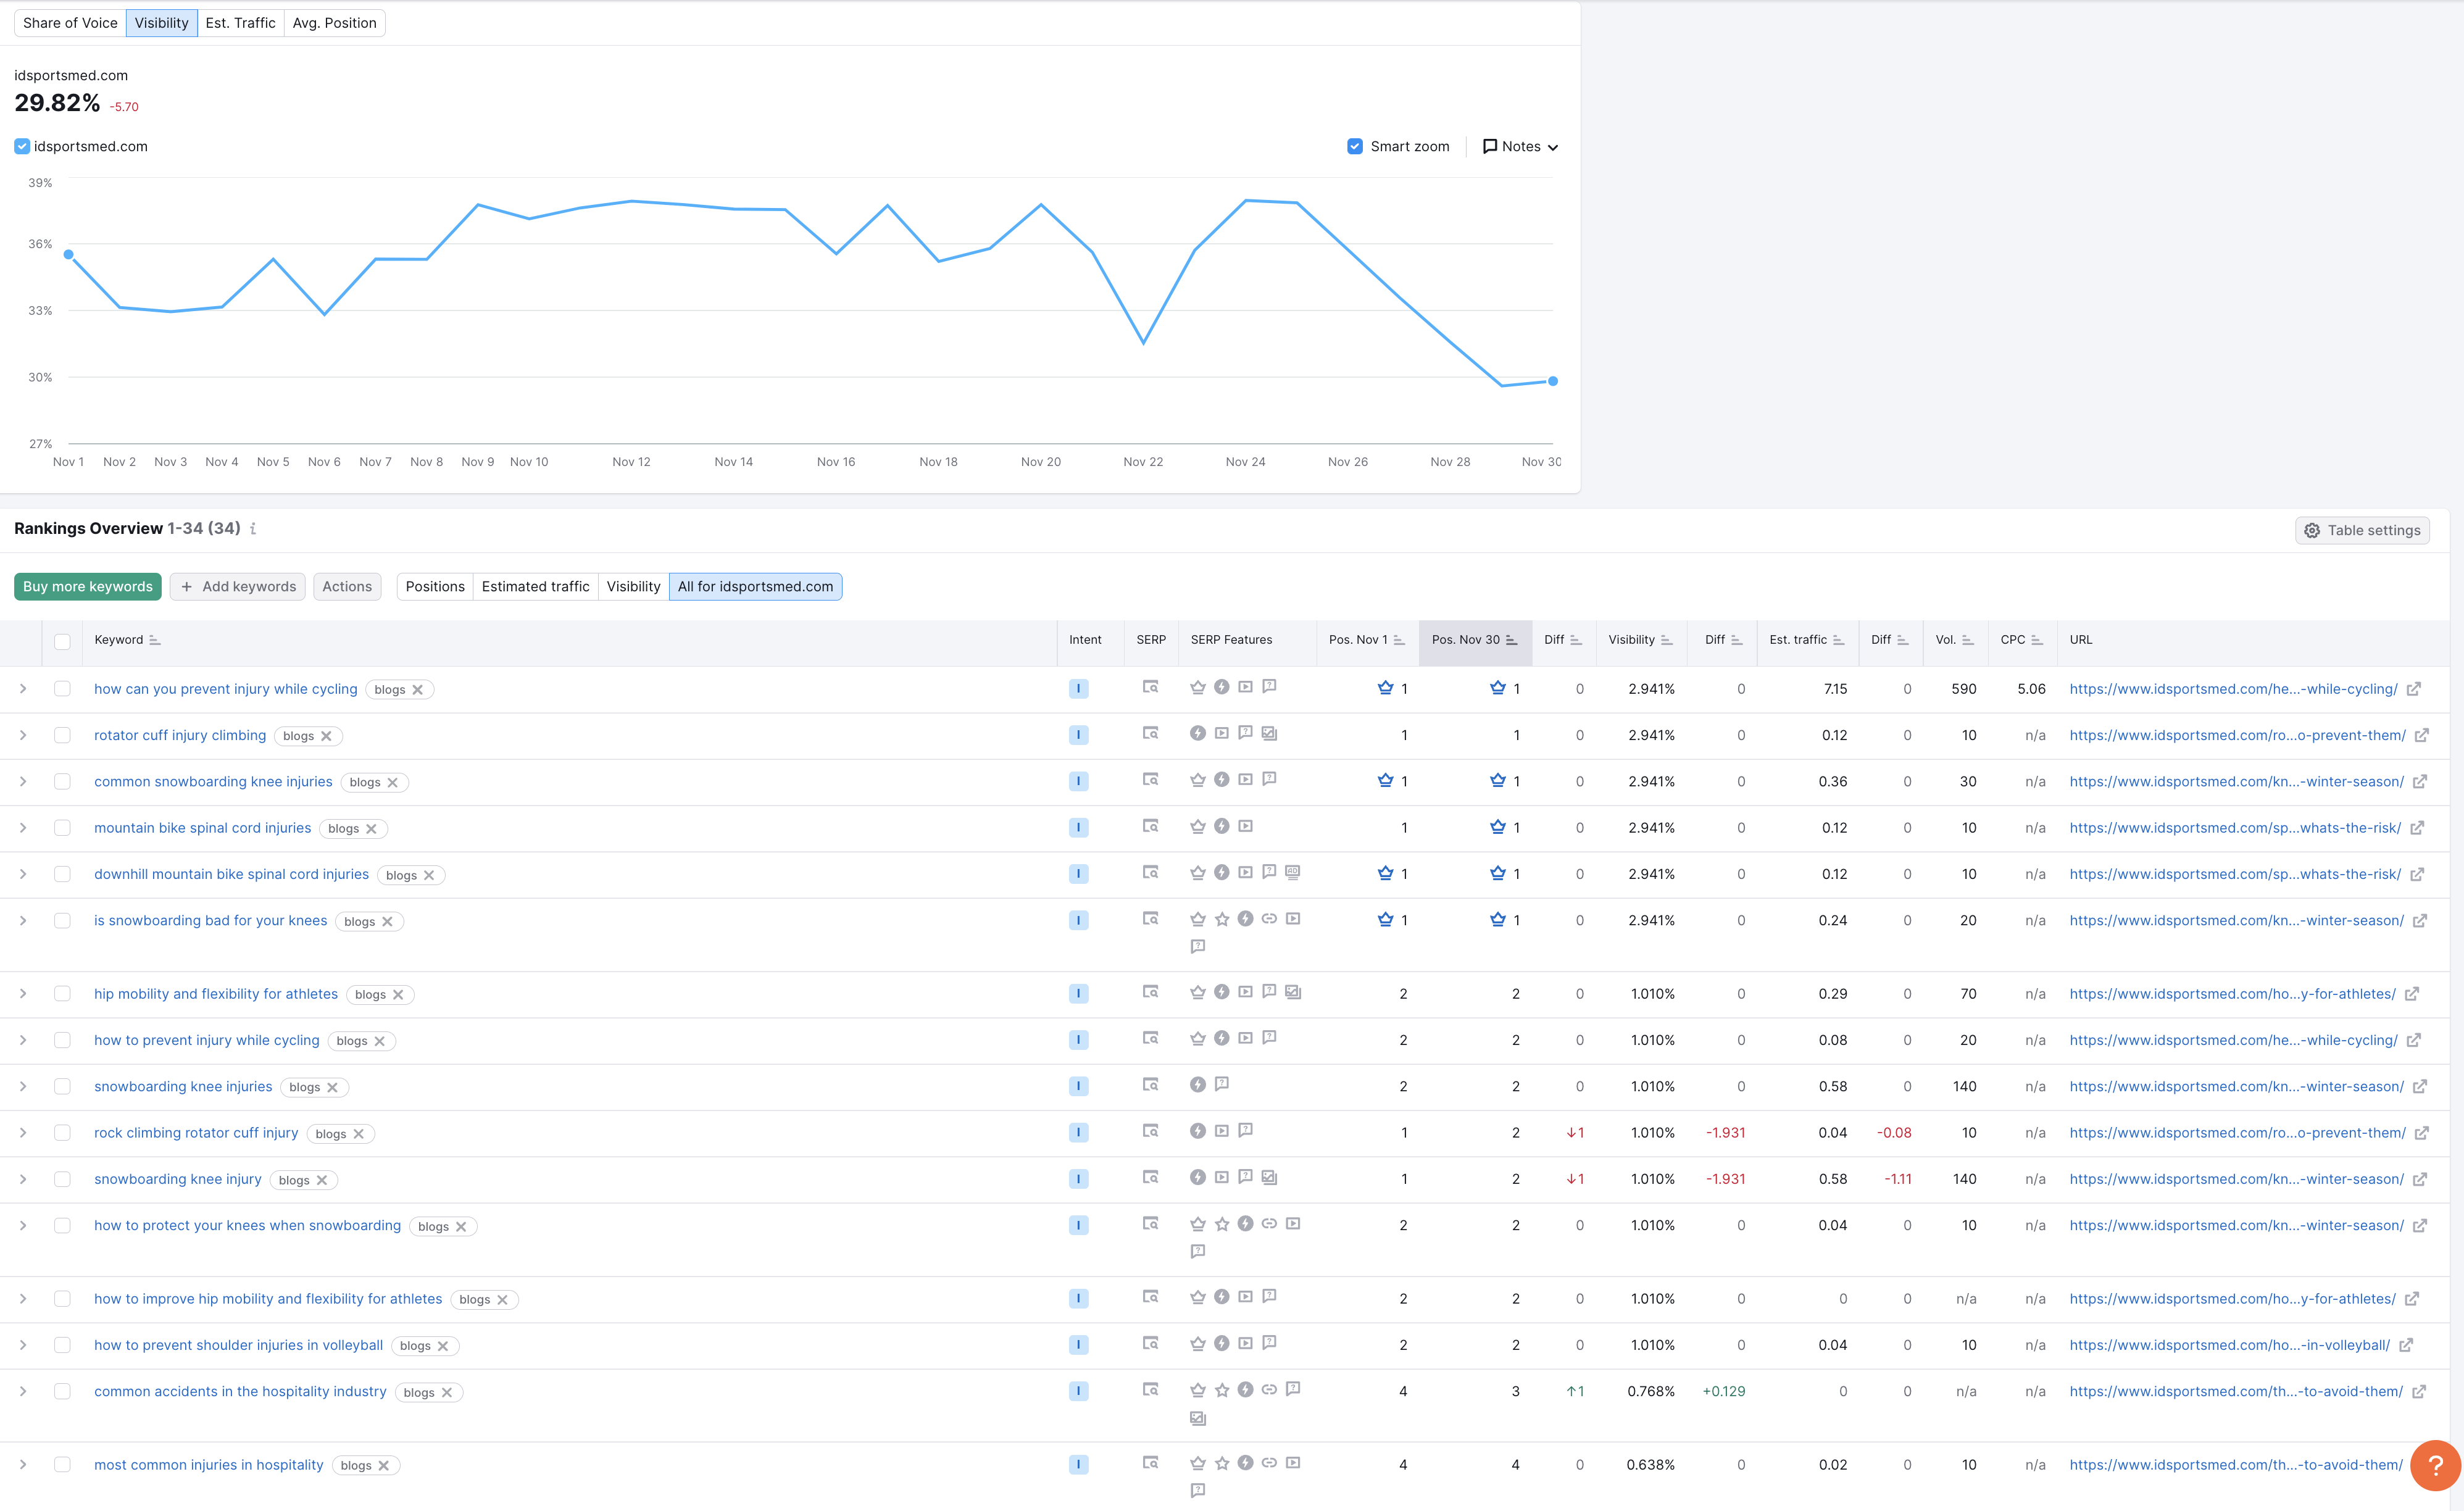Toggle idsportsmed.com chart legend checkbox

pyautogui.click(x=22, y=146)
